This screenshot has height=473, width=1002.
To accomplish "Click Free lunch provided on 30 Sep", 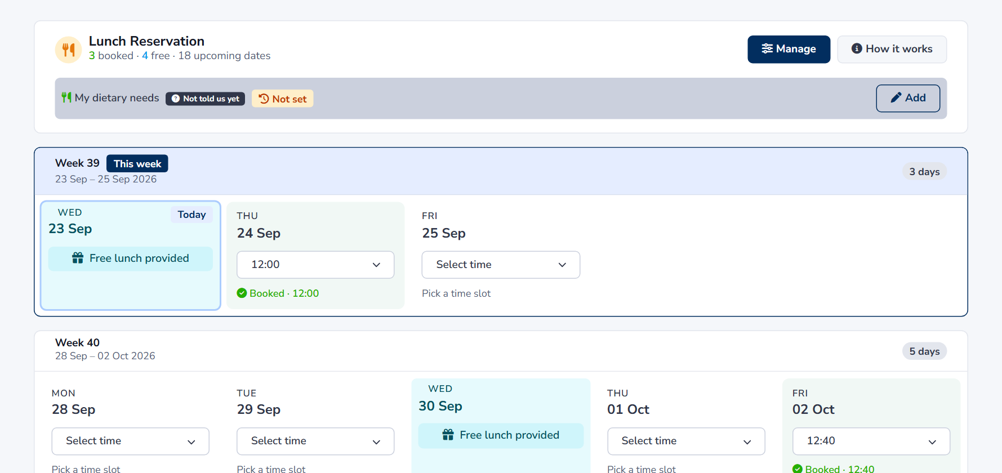I will pos(501,435).
